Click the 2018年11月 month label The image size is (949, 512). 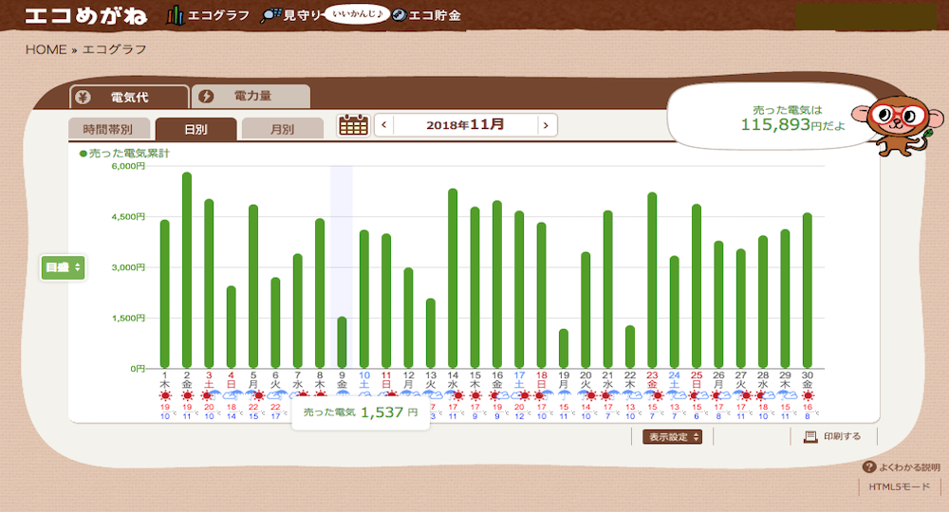pyautogui.click(x=465, y=124)
